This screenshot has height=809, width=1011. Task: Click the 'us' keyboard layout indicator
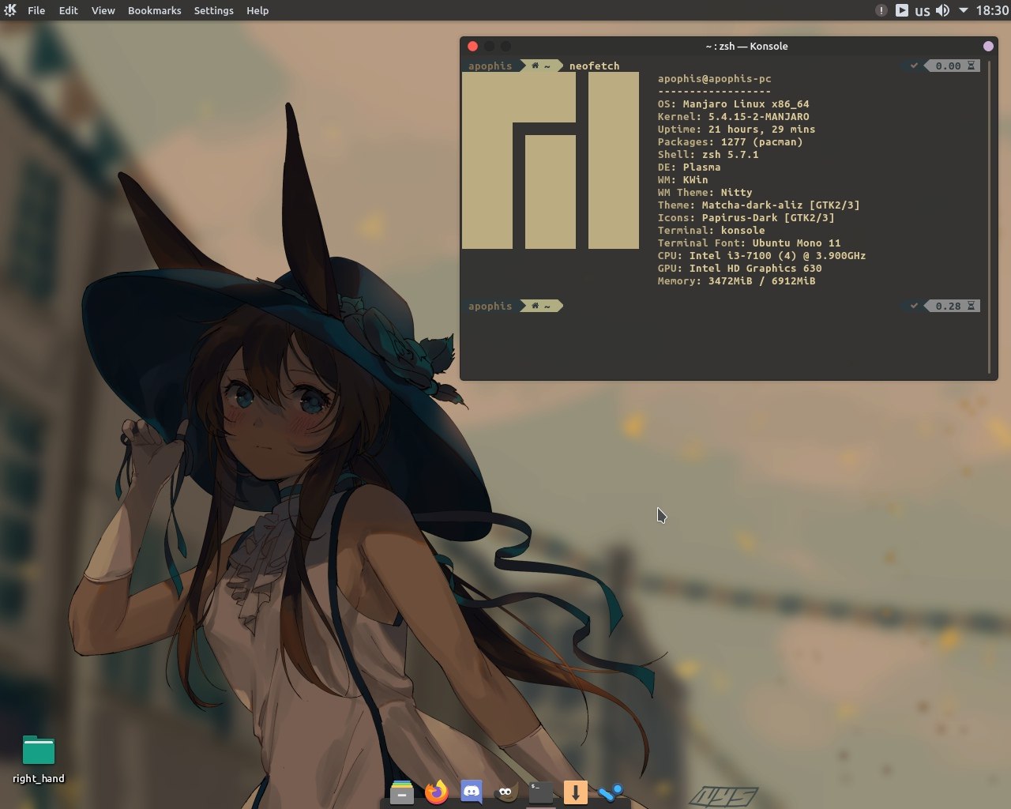point(923,11)
